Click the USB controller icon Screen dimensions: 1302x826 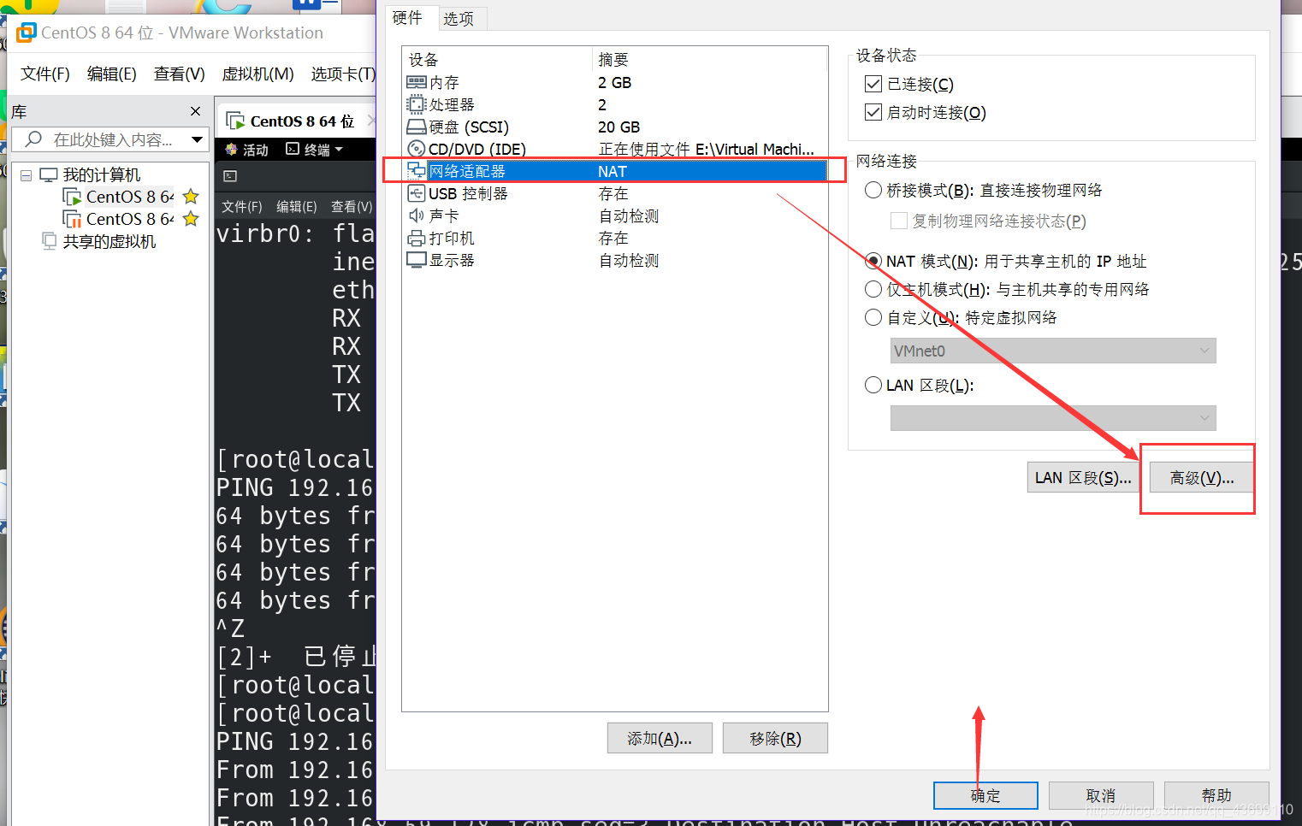(417, 193)
